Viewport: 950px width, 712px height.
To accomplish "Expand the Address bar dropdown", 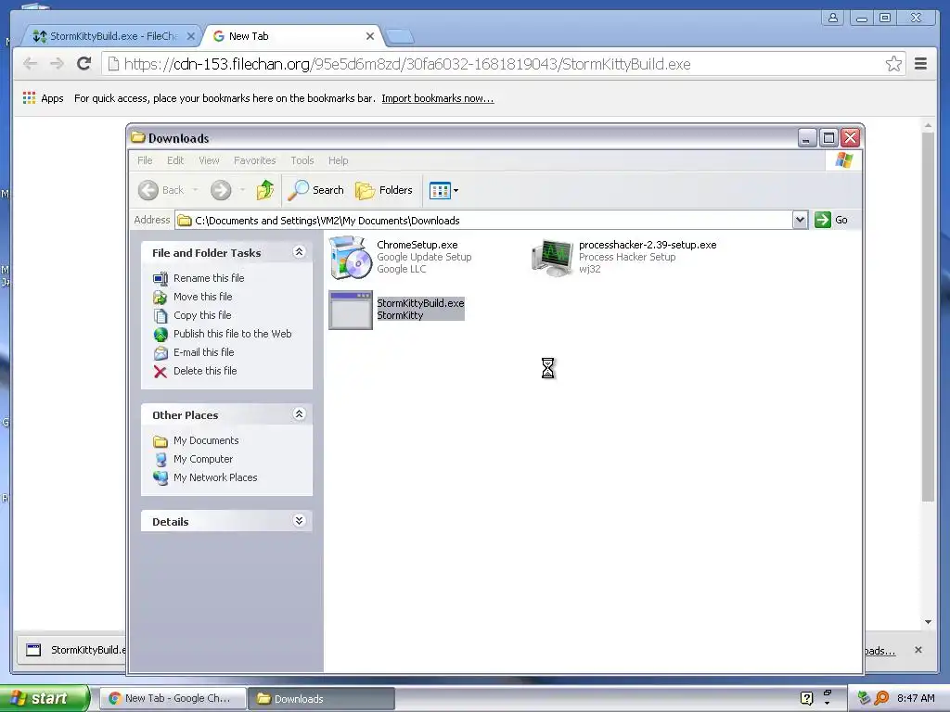I will (x=800, y=220).
